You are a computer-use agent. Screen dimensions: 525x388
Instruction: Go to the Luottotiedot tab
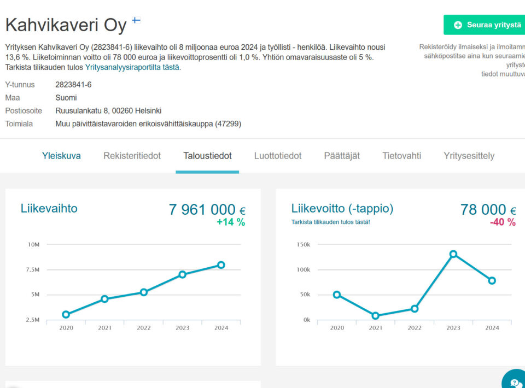pos(278,156)
